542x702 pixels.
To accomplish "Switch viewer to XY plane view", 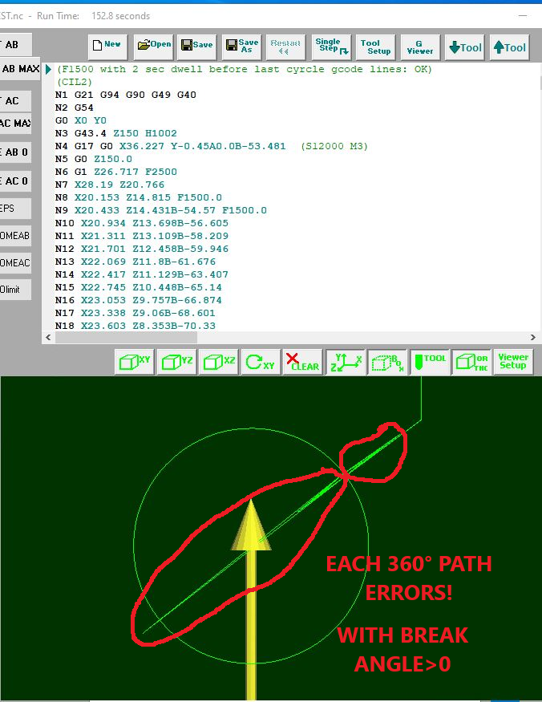I will 135,362.
